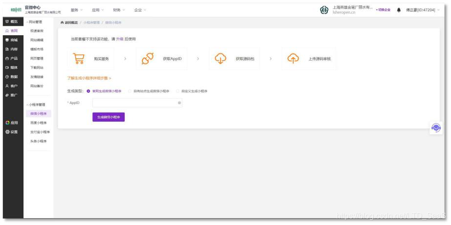Click the 购买服务 step label
This screenshot has height=225, width=451.
[101, 59]
